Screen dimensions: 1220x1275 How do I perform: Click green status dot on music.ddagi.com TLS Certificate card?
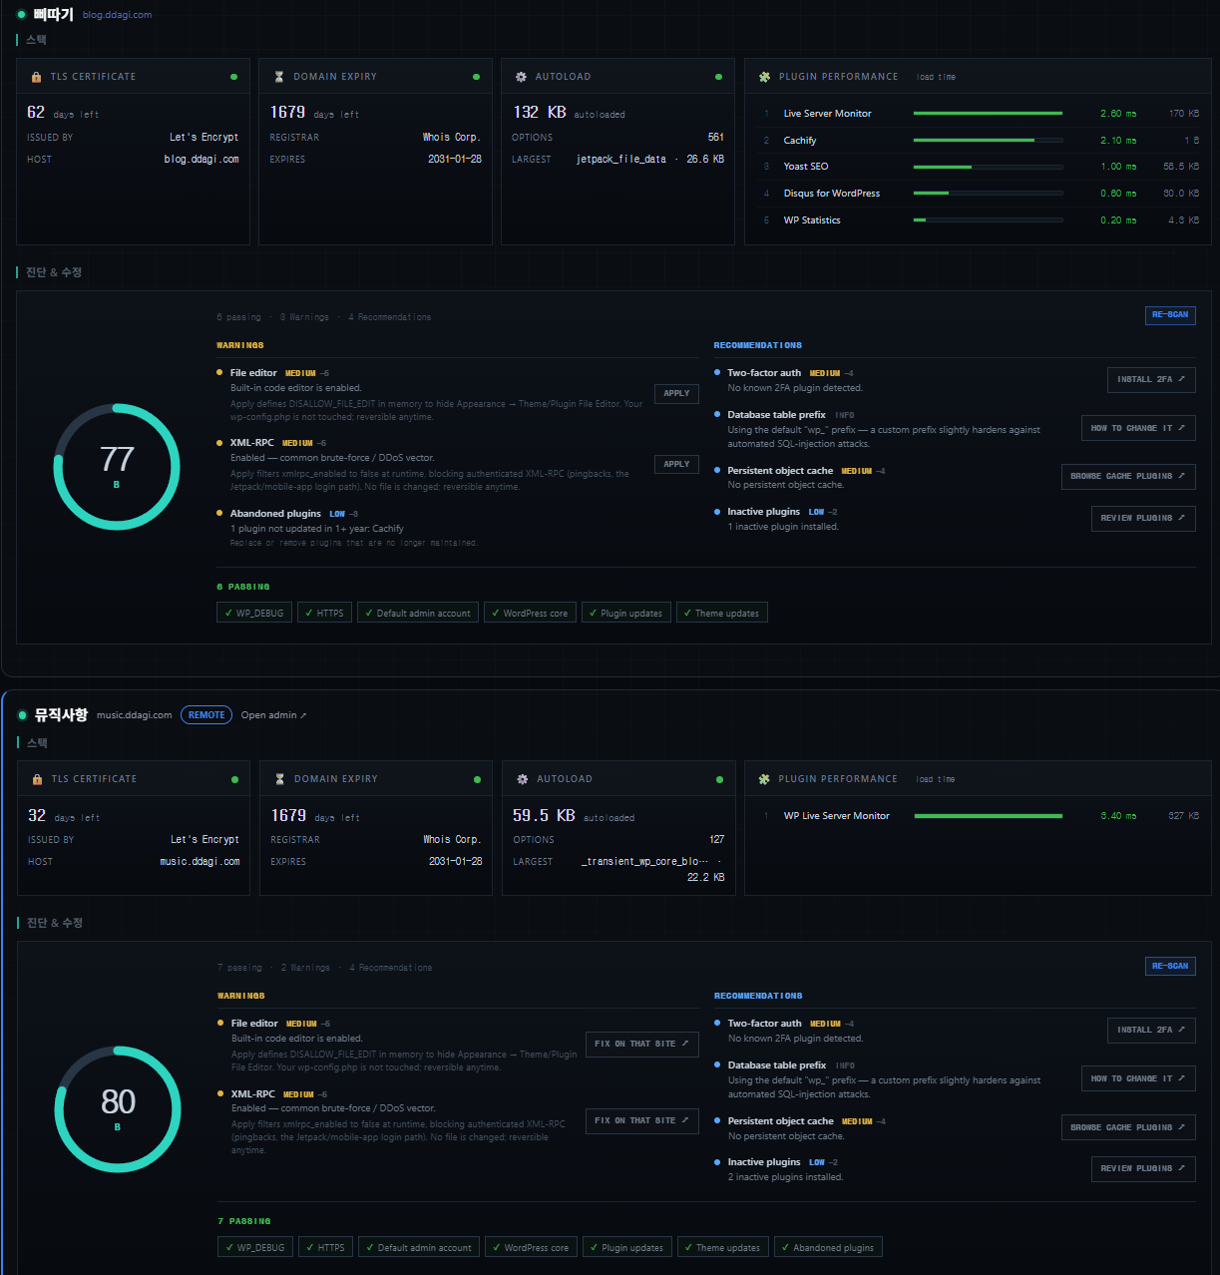tap(234, 779)
